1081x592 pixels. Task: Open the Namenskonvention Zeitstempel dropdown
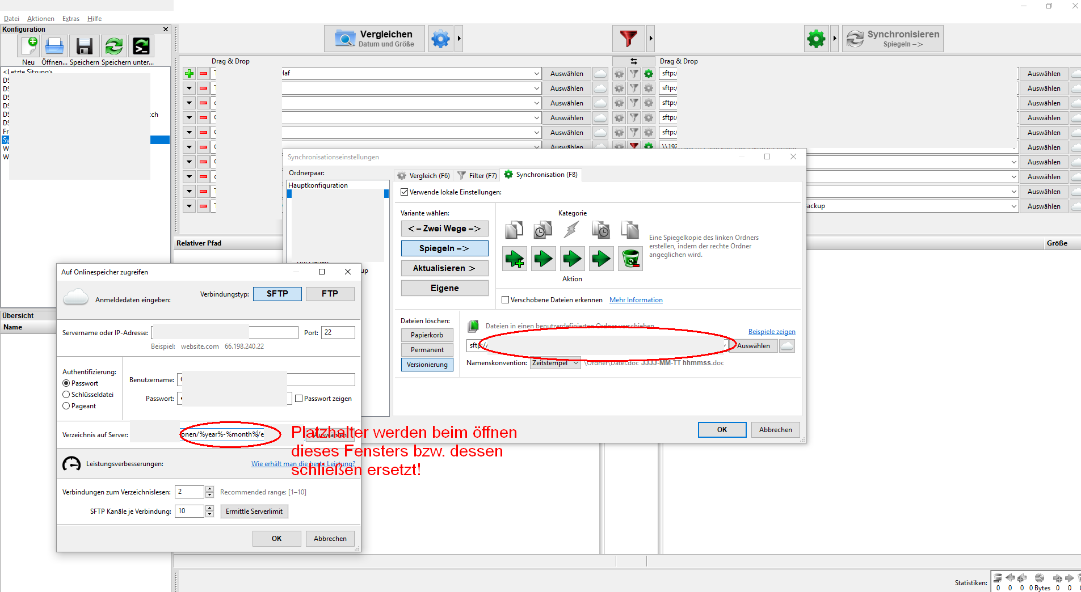pyautogui.click(x=555, y=363)
